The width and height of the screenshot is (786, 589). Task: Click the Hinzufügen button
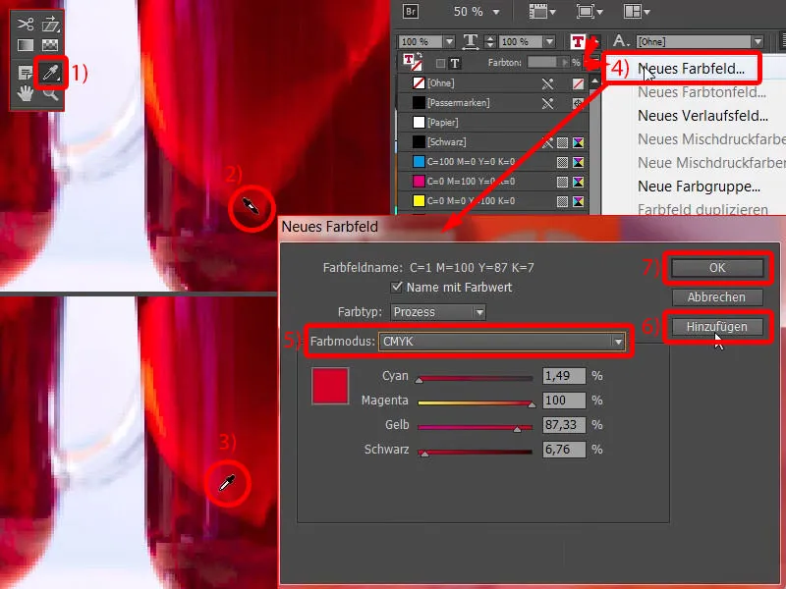pos(717,327)
